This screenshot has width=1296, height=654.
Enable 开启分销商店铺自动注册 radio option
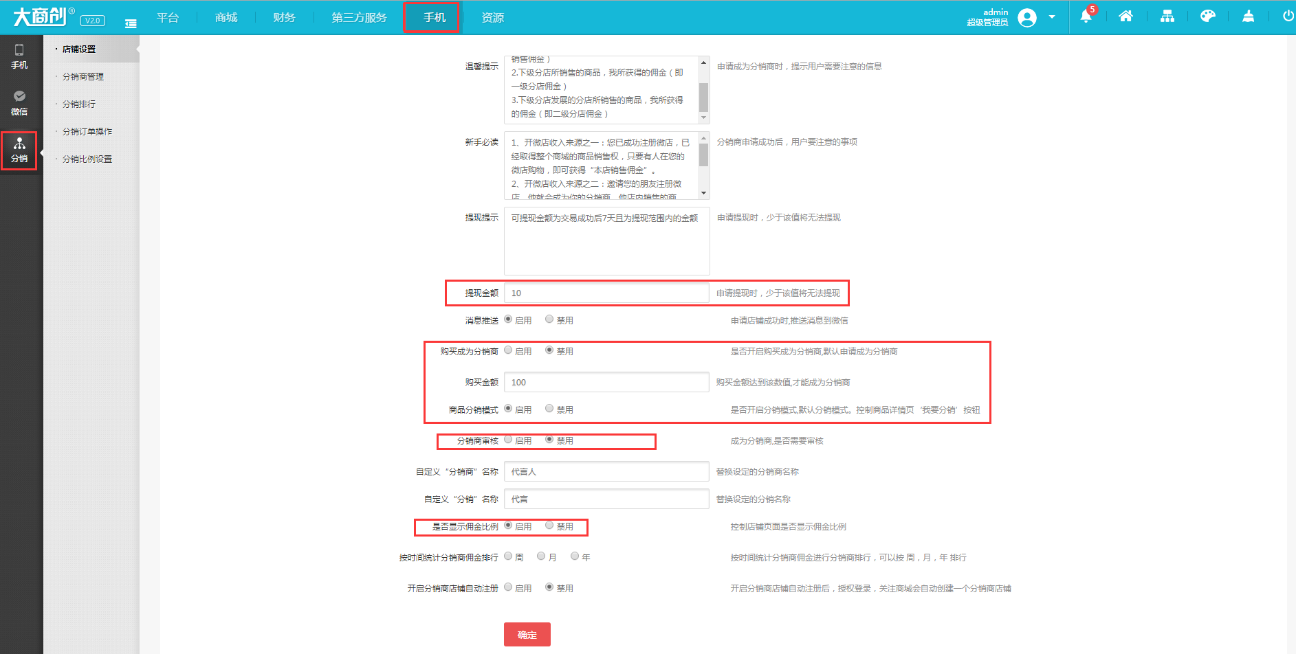[x=508, y=587]
